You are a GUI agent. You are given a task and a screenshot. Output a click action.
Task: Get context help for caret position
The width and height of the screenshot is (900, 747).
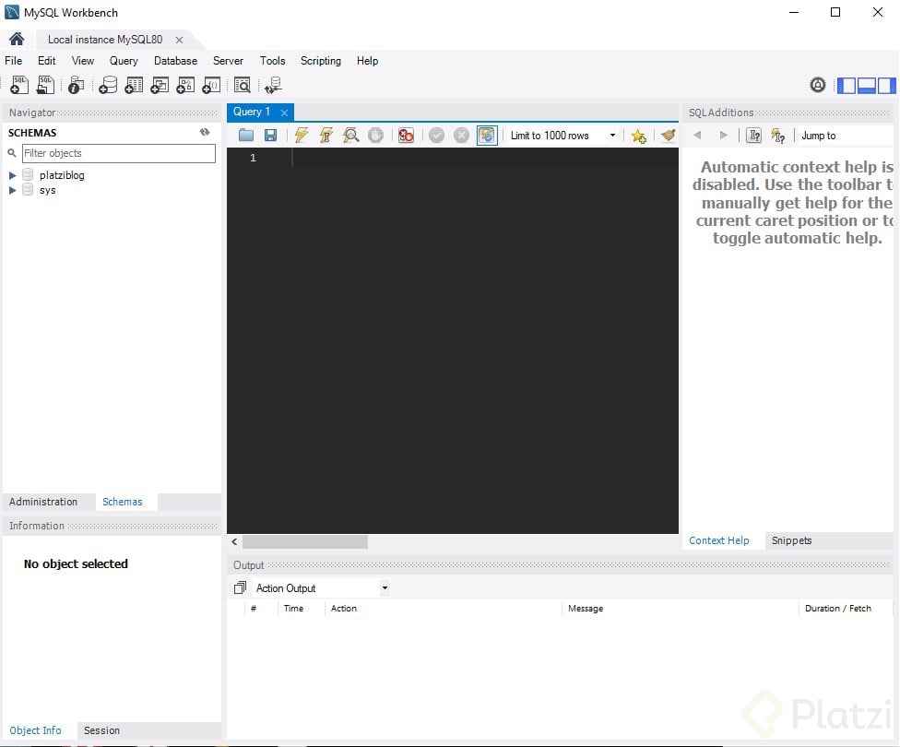753,136
